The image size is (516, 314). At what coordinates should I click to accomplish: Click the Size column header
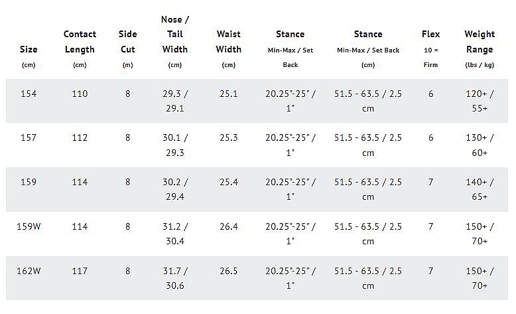[29, 56]
